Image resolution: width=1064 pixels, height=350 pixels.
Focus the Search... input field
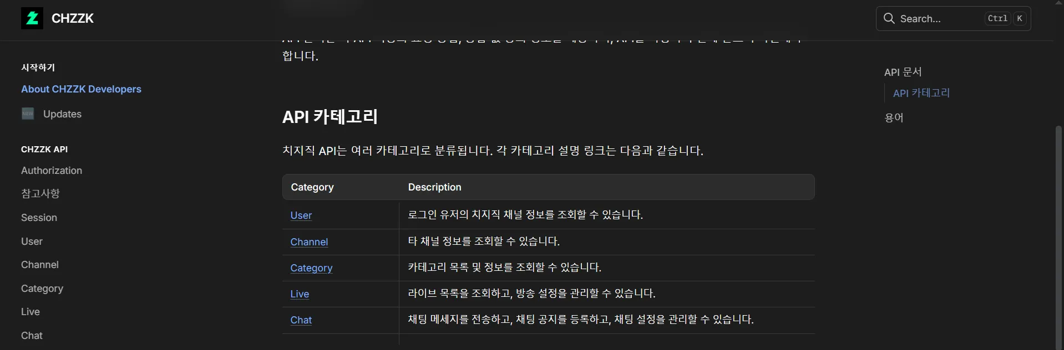(x=953, y=18)
